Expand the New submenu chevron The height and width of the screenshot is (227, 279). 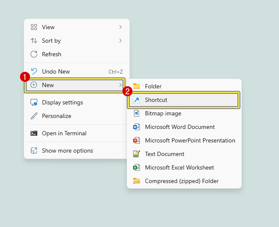click(120, 85)
